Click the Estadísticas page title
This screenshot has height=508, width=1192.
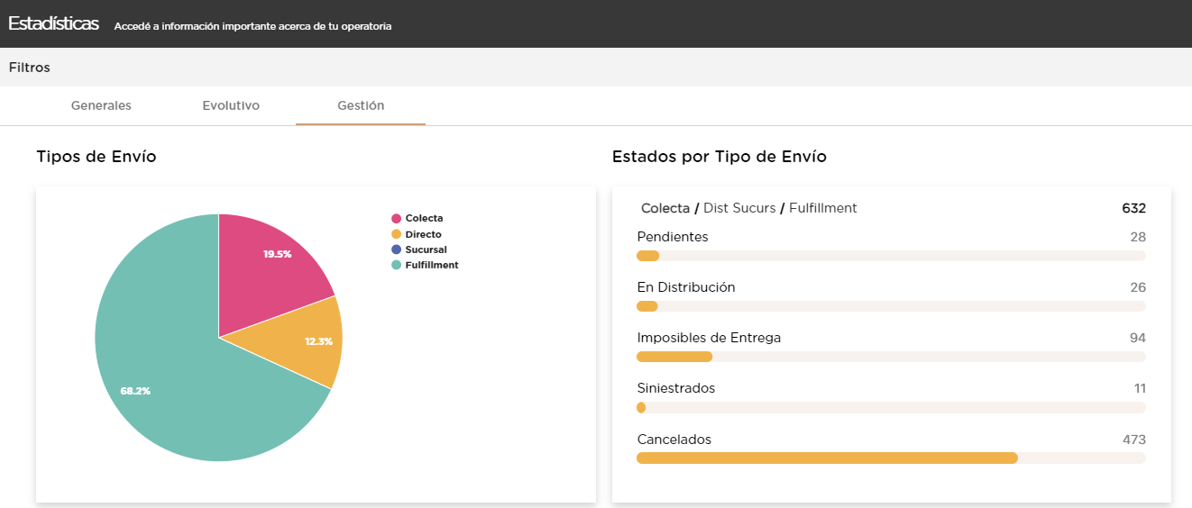pos(54,24)
